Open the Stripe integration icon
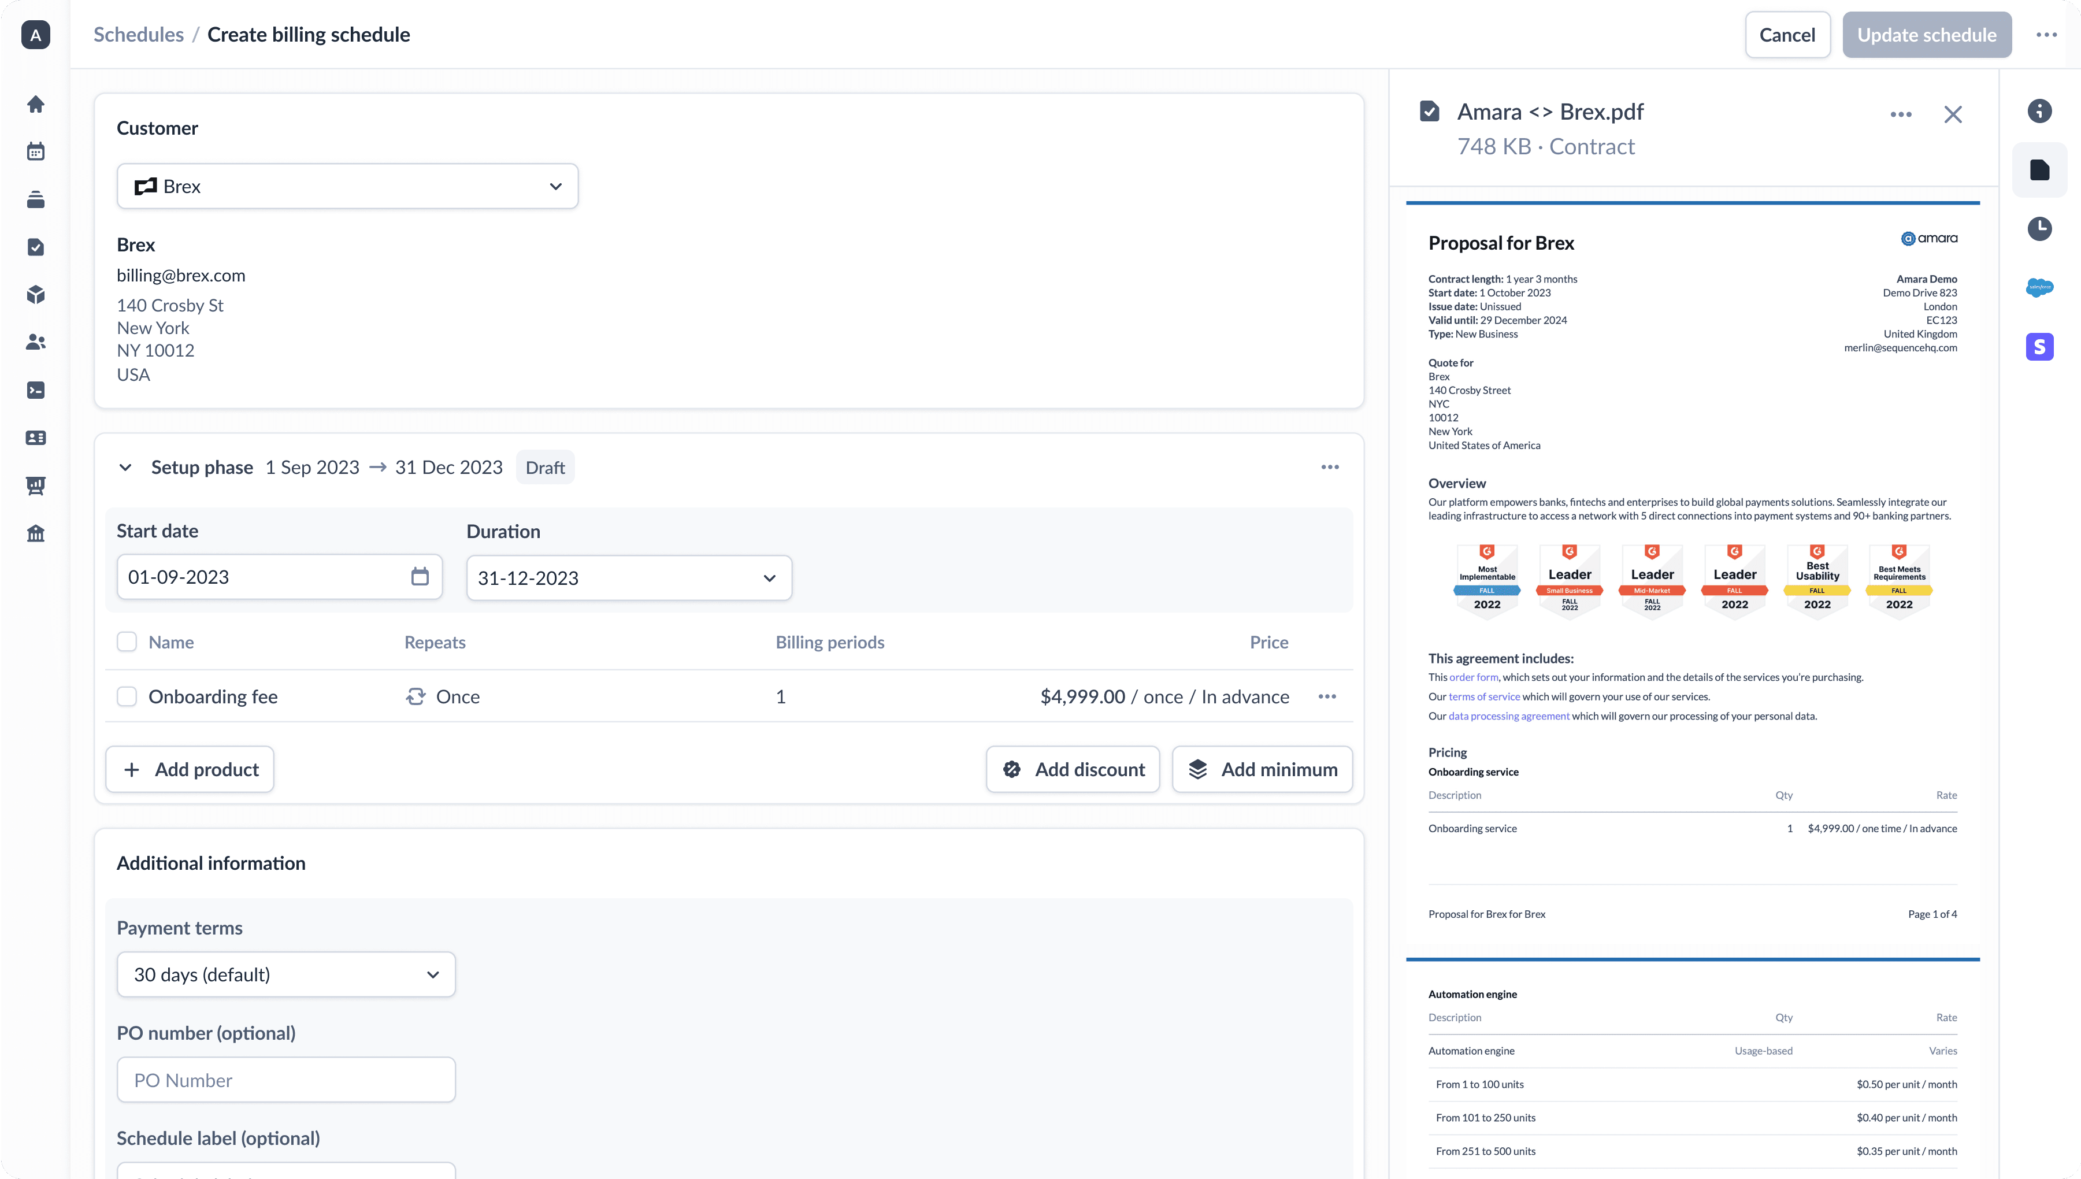Viewport: 2081px width, 1179px height. tap(2039, 347)
